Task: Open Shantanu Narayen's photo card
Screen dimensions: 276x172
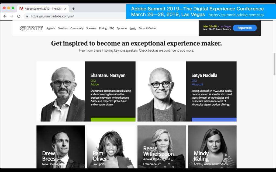Action: [61, 91]
